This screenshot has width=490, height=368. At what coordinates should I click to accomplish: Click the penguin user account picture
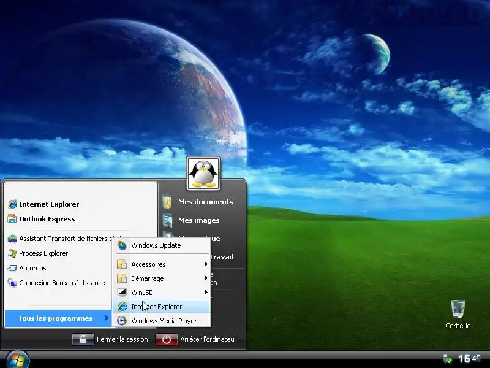click(x=203, y=174)
